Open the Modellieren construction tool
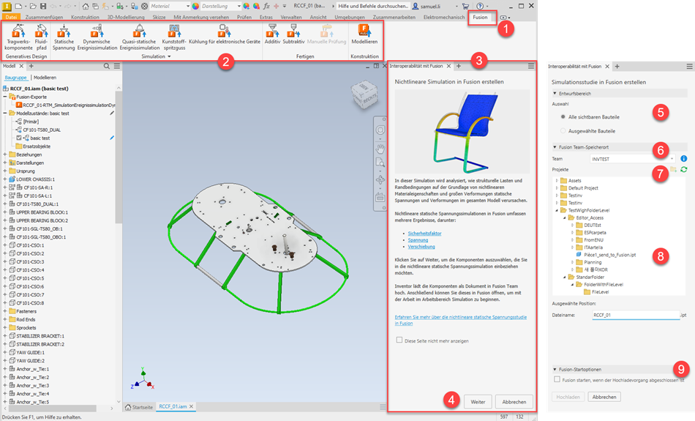Viewport: 695px width, 421px height. (x=364, y=34)
